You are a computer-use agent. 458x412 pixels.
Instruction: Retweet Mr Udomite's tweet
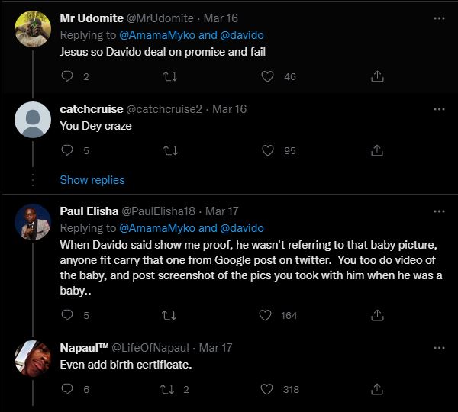pos(171,76)
